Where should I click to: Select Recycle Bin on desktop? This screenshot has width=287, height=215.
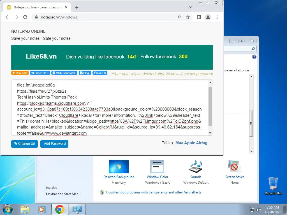(x=273, y=186)
